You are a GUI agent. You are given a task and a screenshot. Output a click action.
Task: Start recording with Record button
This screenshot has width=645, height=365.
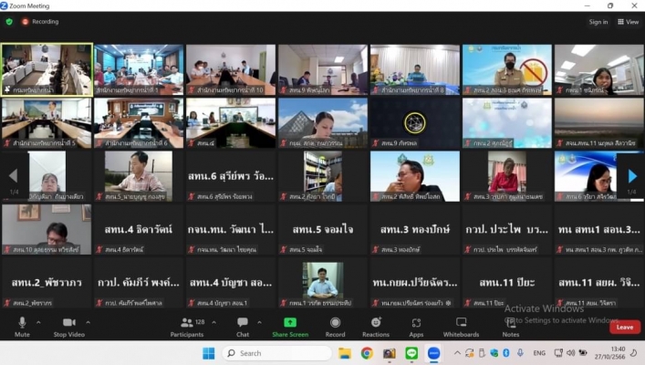click(335, 328)
